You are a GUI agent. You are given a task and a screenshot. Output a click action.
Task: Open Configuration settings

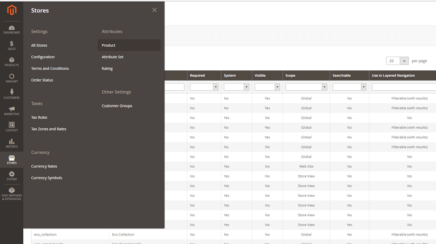tap(43, 57)
